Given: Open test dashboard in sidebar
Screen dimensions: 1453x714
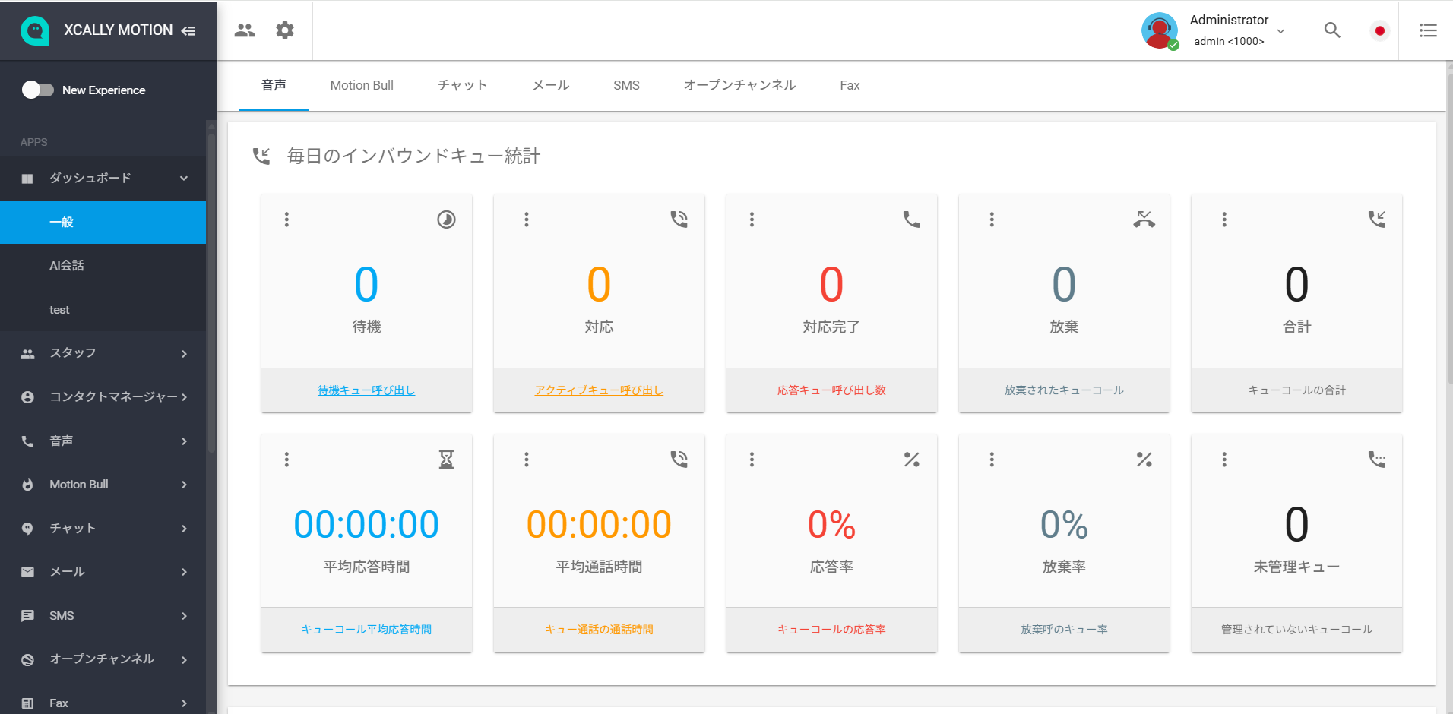Looking at the screenshot, I should point(103,310).
